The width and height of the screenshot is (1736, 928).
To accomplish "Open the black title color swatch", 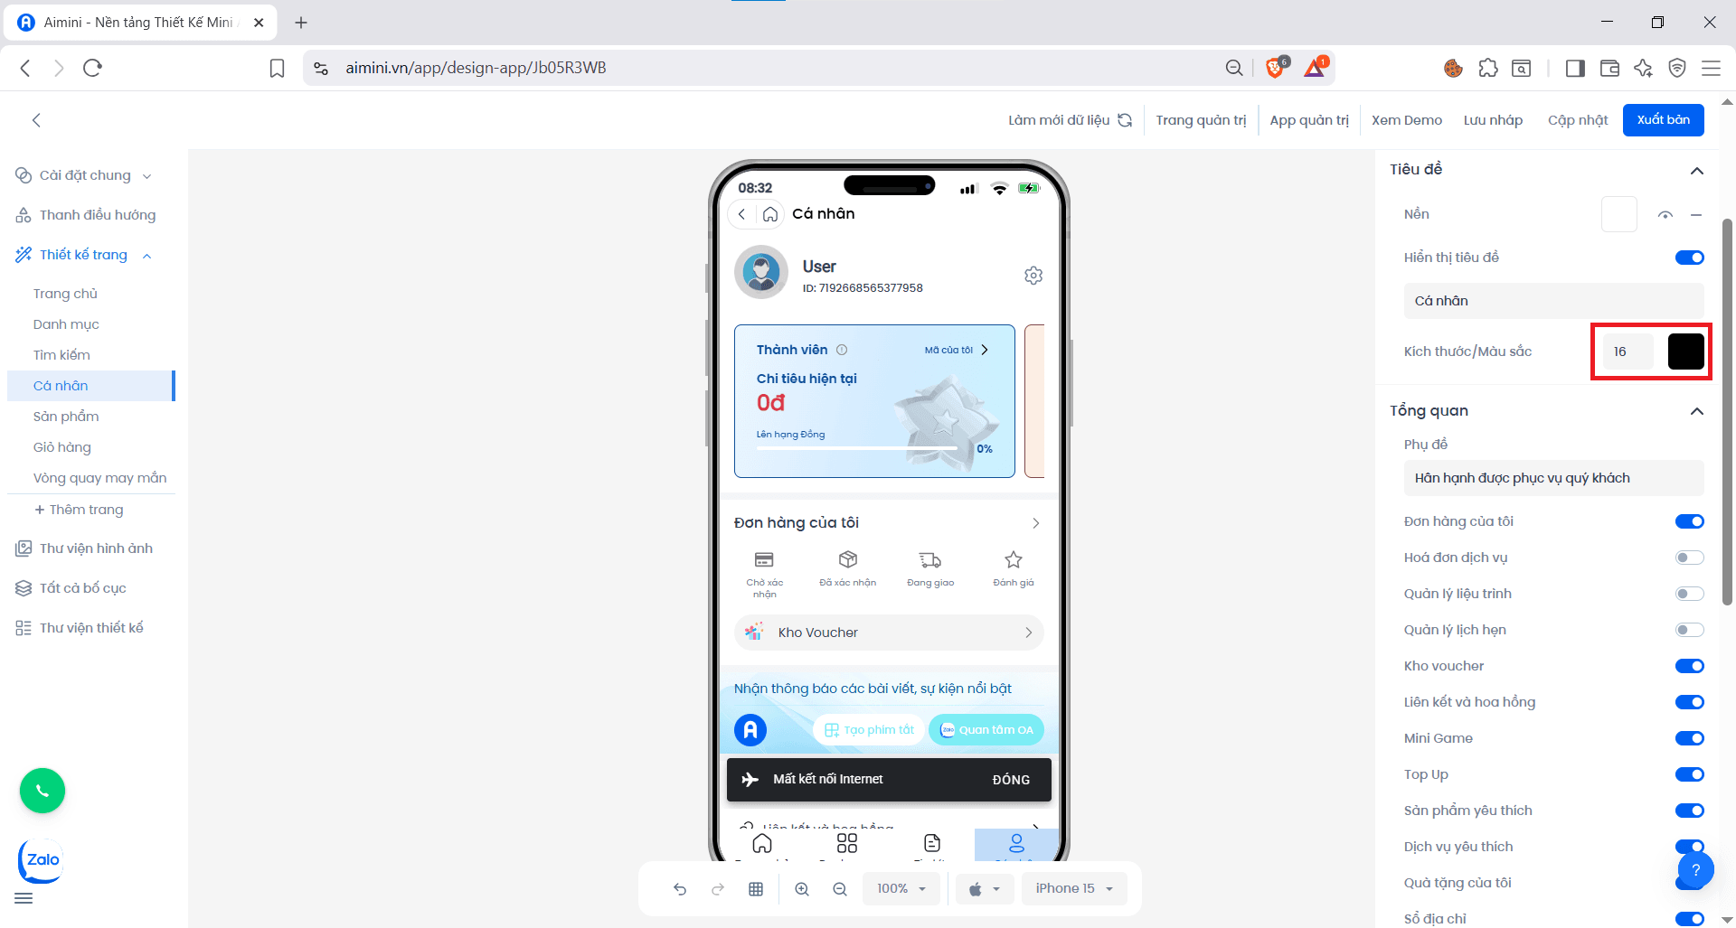I will [1684, 352].
